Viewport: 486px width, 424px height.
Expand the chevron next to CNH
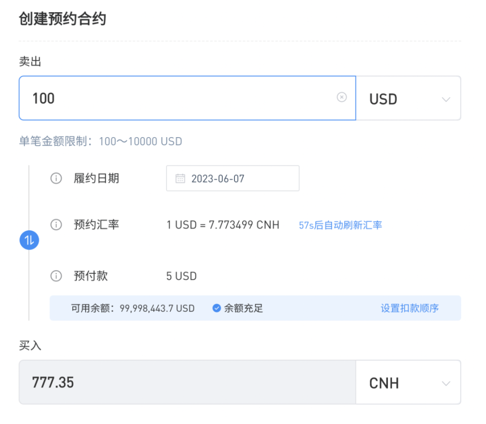(446, 384)
